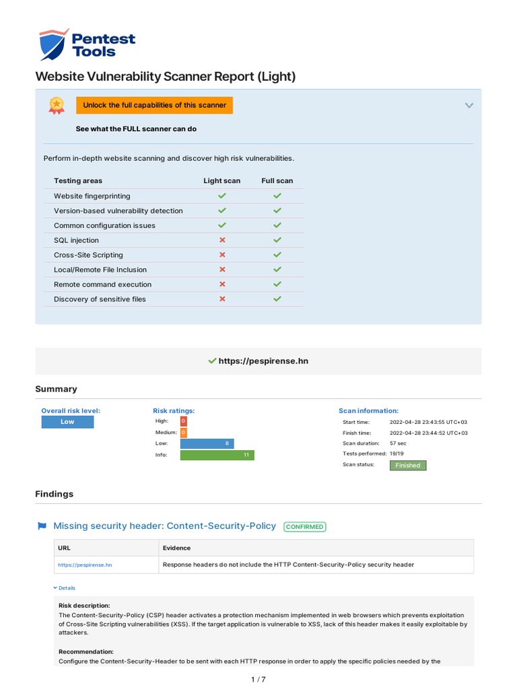Click the green Info rating bar

pos(217,455)
